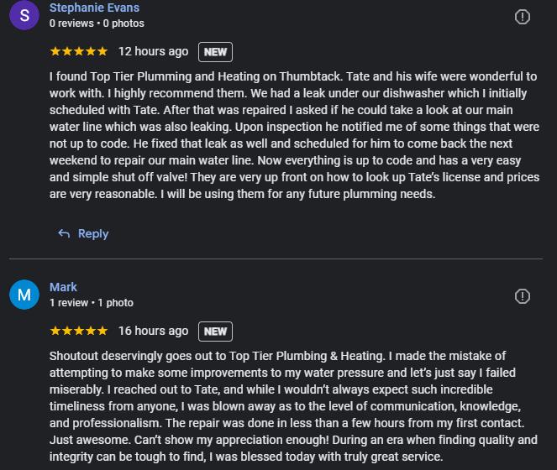
Task: Click the reply arrow icon
Action: [64, 233]
